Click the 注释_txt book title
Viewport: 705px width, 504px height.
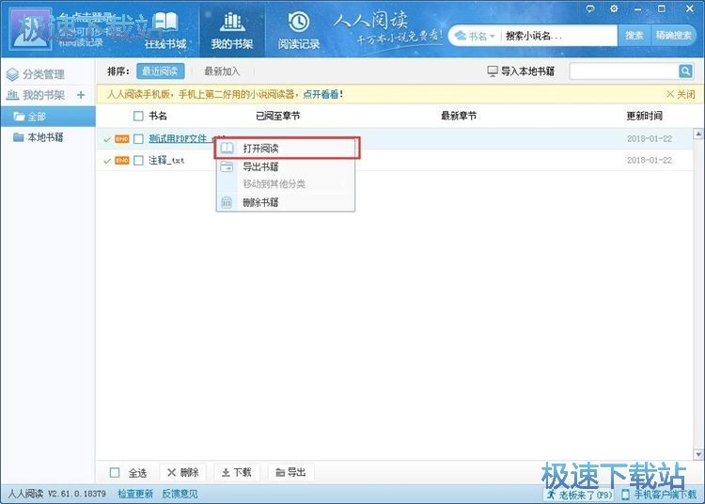[x=166, y=161]
